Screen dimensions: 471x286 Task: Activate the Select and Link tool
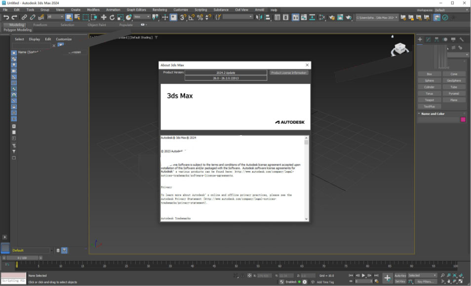(24, 17)
